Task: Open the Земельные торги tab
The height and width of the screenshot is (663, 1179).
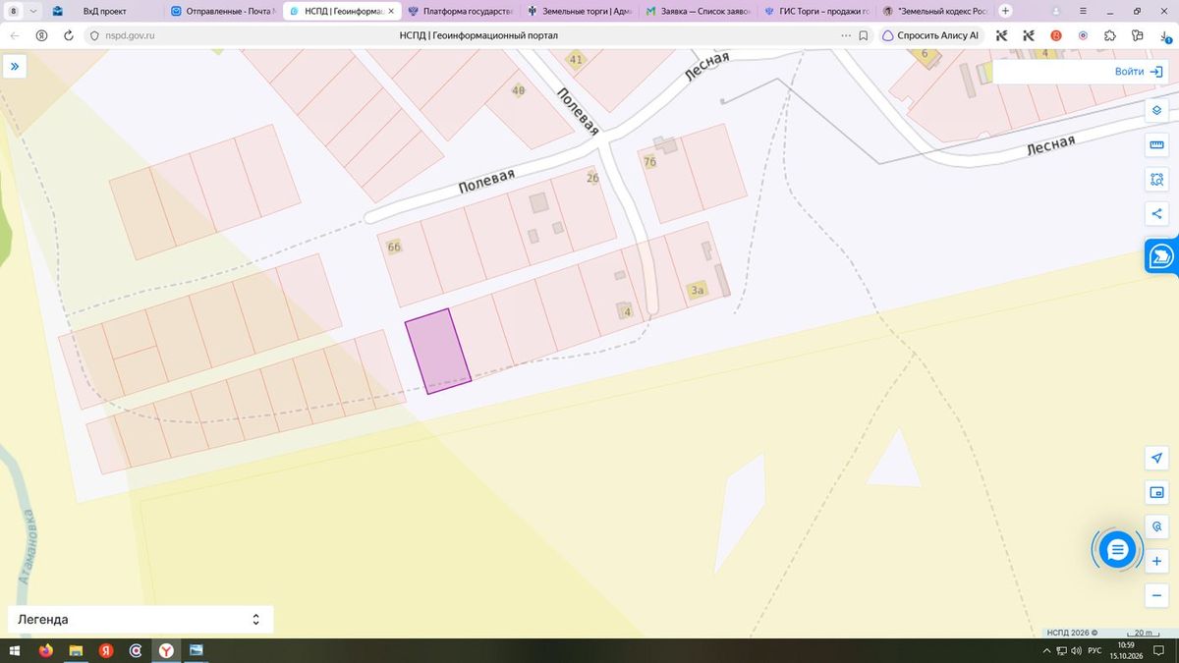Action: click(579, 11)
